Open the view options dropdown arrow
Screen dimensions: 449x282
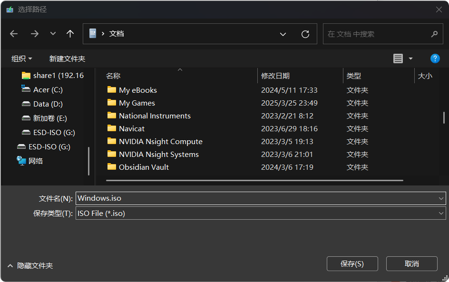coord(410,58)
